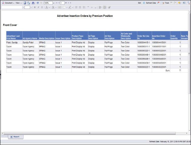The width and height of the screenshot is (191, 145).
Task: Click the Undo arrow icon
Action: point(38,3)
